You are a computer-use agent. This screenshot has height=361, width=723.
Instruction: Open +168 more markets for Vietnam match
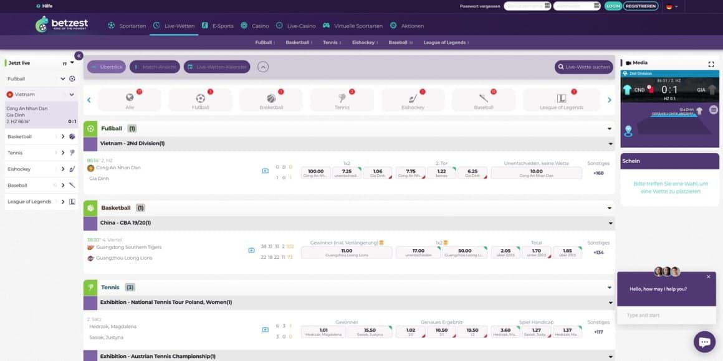(x=598, y=173)
